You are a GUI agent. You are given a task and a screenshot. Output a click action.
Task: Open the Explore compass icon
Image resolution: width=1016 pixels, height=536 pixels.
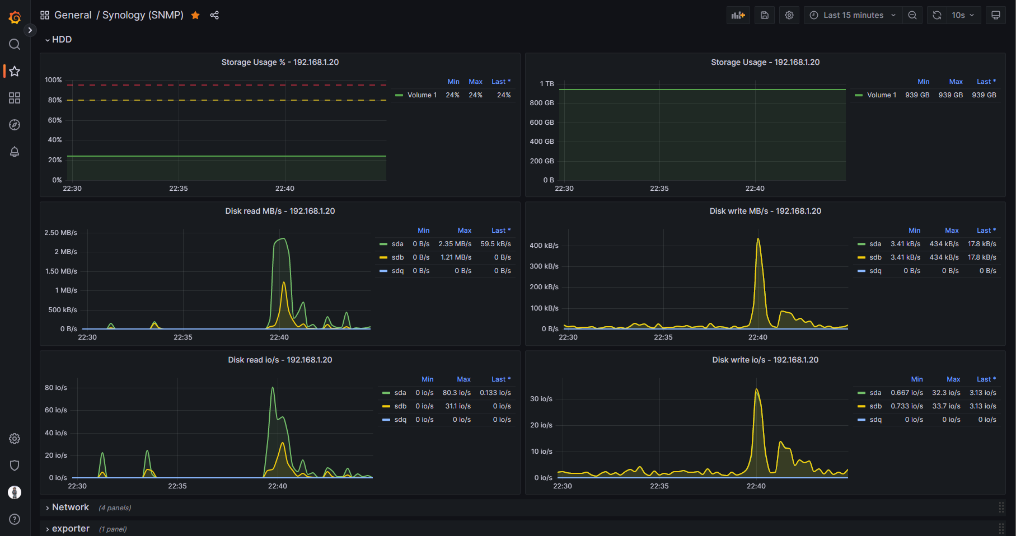click(15, 125)
